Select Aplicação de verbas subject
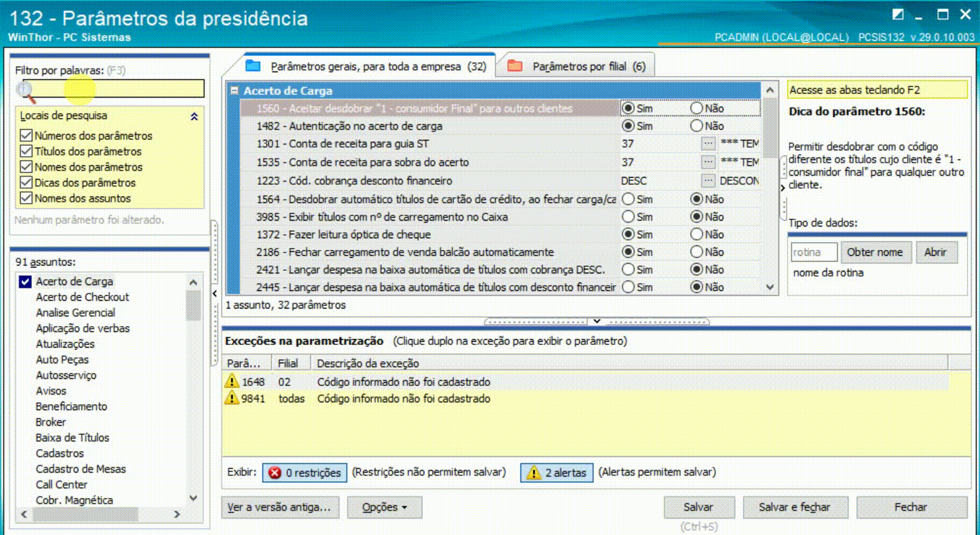Screen dimensions: 980x535 click(x=83, y=328)
